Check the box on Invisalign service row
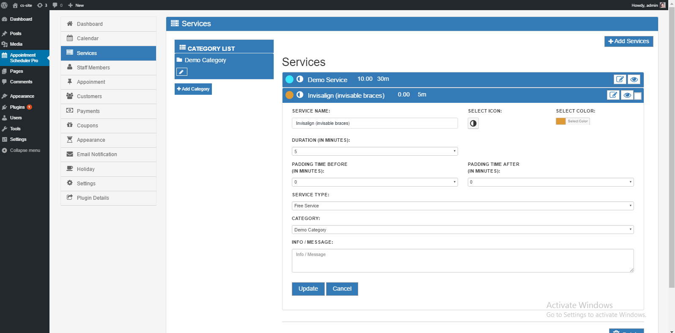Viewport: 675px width, 333px height. pos(638,96)
